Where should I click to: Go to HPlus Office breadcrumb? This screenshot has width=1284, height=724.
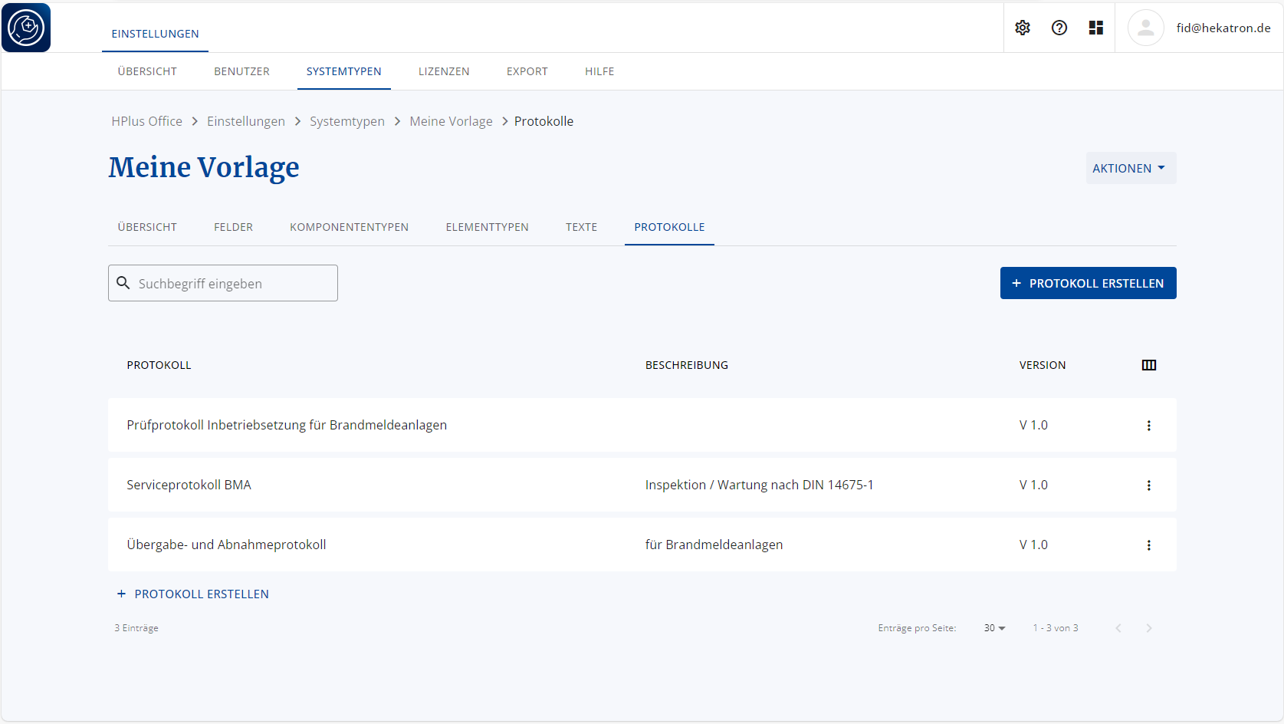146,121
